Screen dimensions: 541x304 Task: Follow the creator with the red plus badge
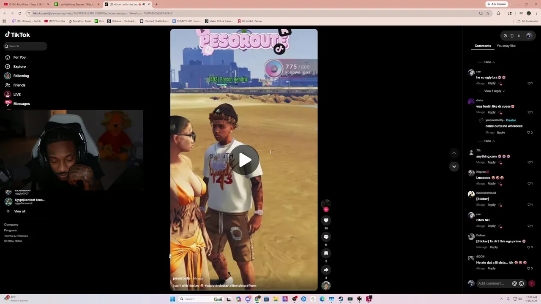coord(326,209)
